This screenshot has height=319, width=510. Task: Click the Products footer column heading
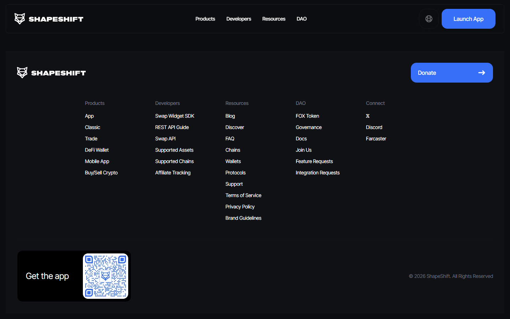click(95, 103)
